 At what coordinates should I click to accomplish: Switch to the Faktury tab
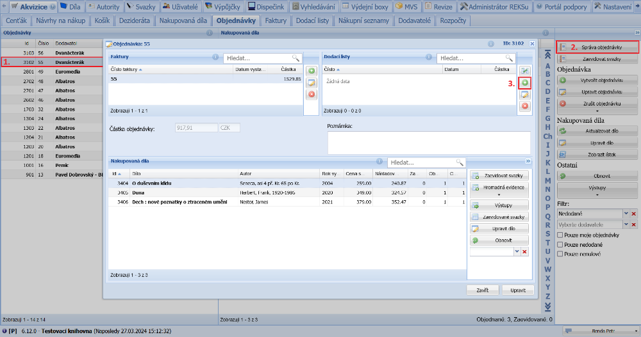pyautogui.click(x=276, y=20)
